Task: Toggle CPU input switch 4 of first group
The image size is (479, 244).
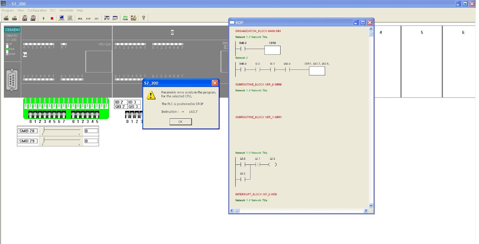Action: [x=50, y=115]
